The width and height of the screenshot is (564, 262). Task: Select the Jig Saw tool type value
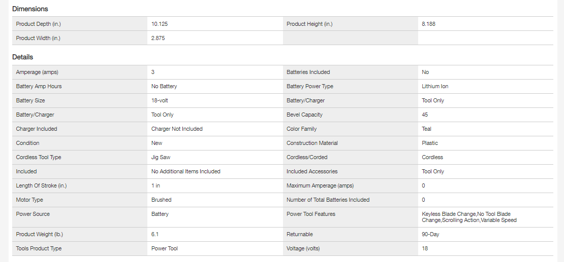pos(161,157)
